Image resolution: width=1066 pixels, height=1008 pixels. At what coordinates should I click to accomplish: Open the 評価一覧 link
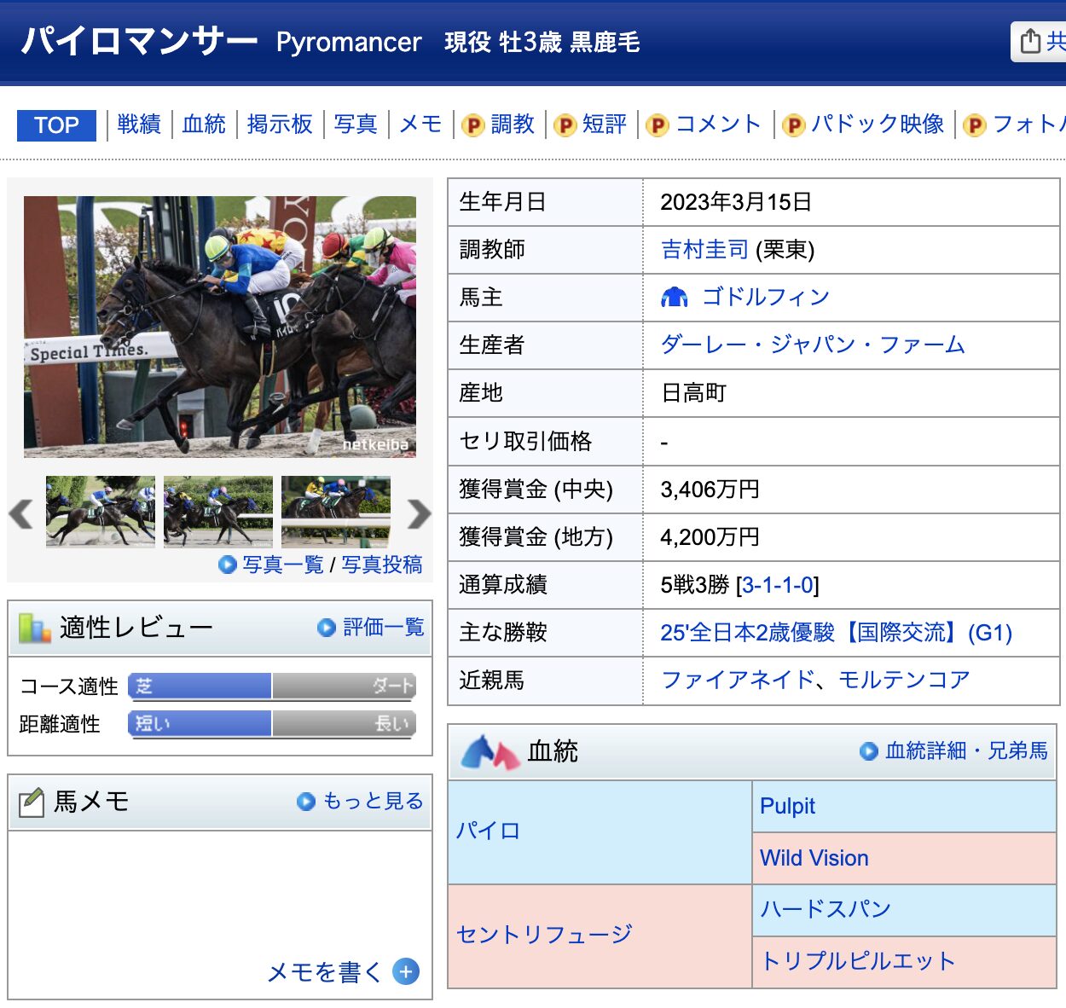(x=384, y=628)
